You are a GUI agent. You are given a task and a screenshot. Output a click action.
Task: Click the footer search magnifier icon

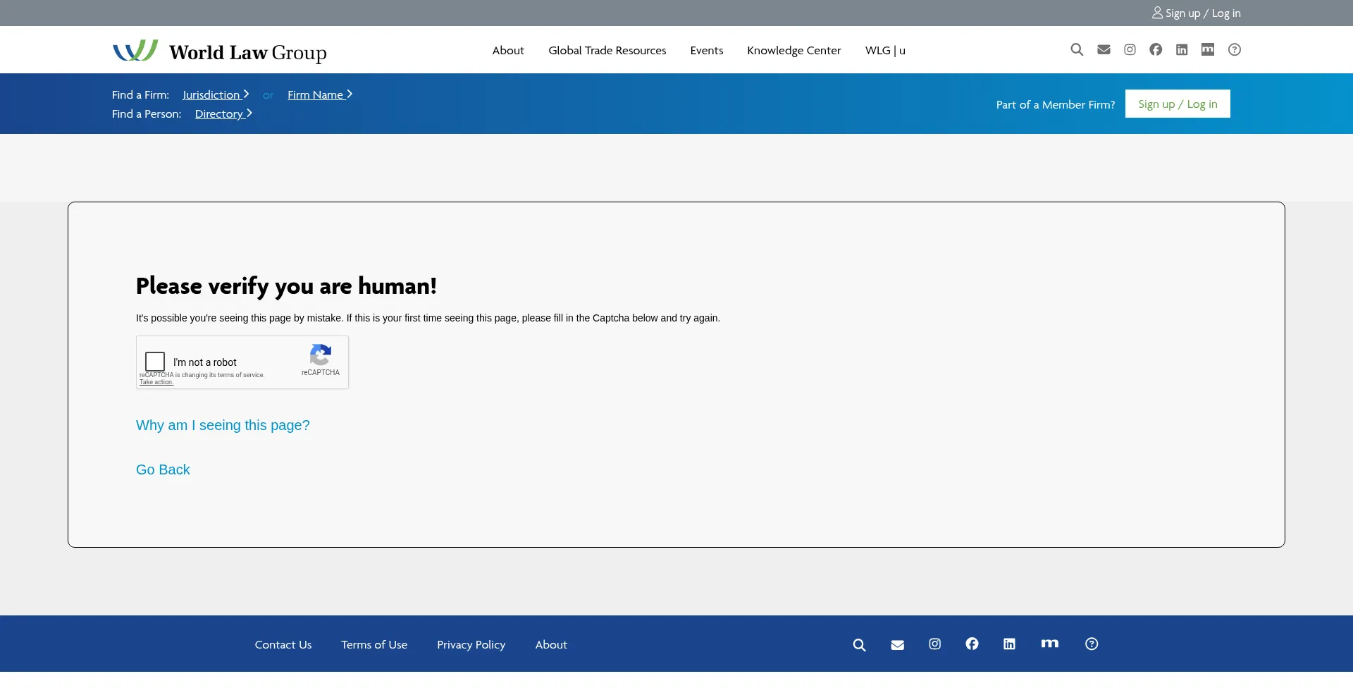pos(859,645)
